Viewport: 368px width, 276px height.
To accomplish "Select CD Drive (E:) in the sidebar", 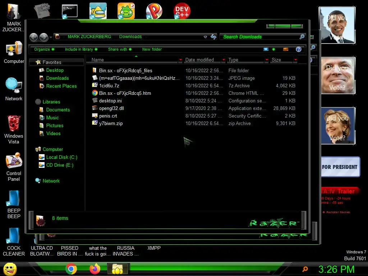I will [60, 165].
